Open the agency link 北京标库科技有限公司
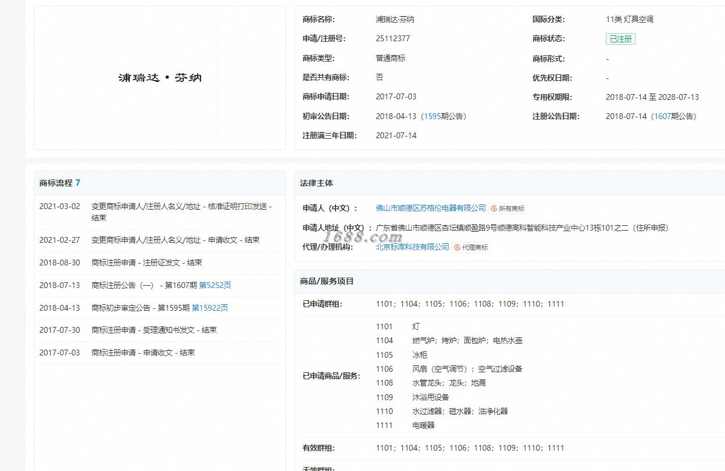Screen dimensions: 725x471 (x=412, y=247)
